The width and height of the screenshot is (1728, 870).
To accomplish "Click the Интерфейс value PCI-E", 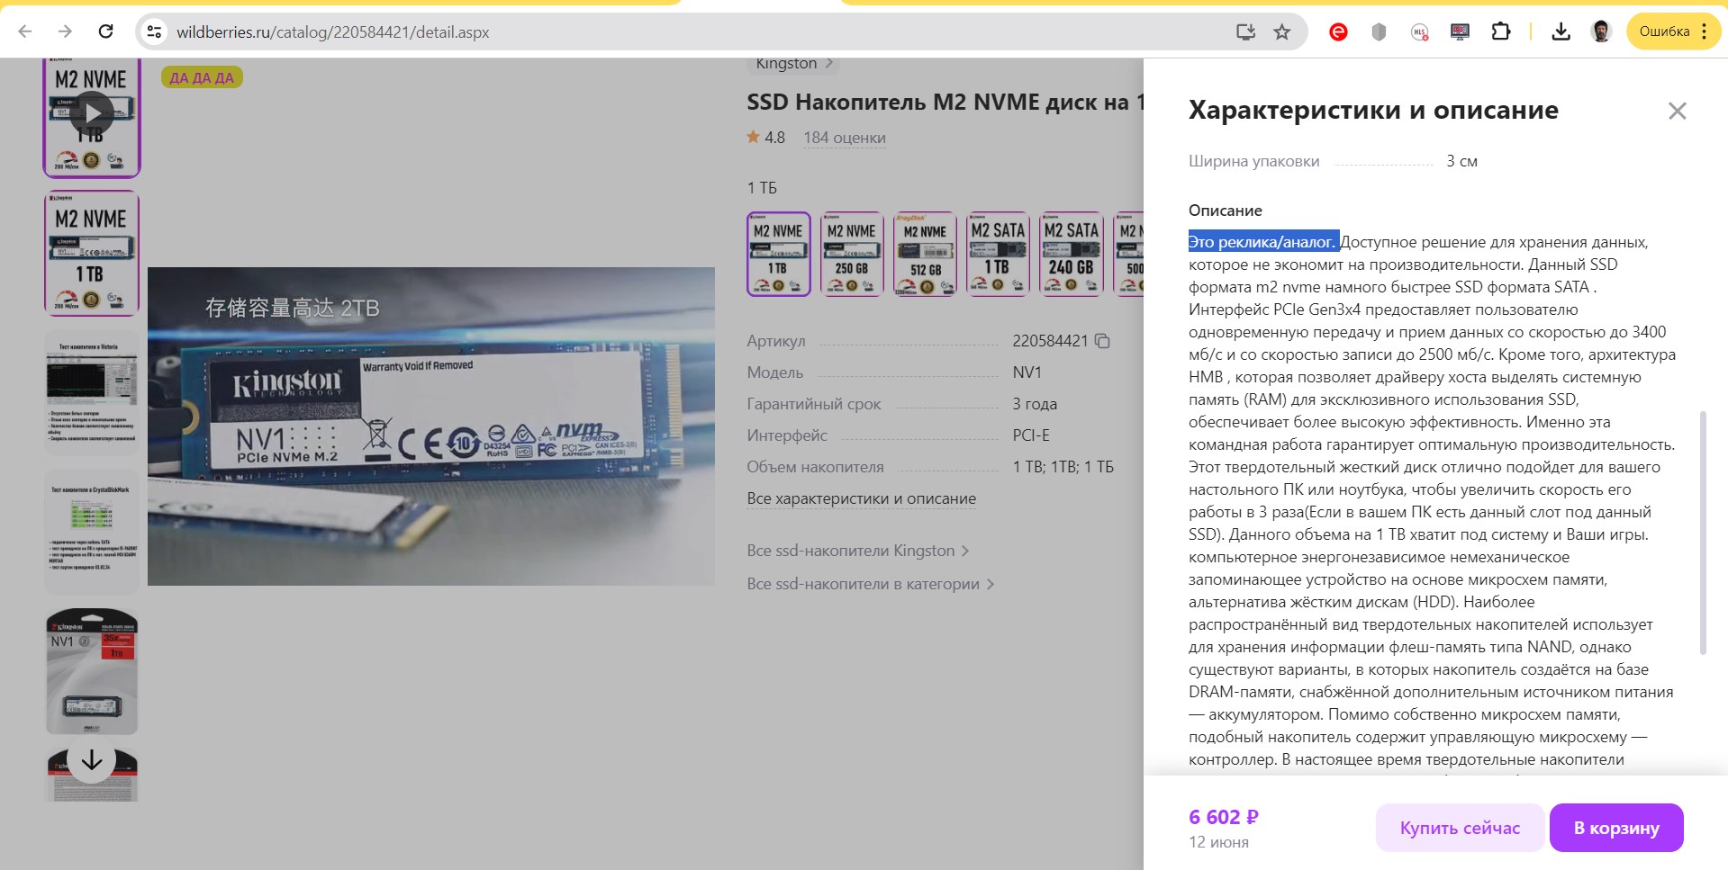I will click(1031, 435).
